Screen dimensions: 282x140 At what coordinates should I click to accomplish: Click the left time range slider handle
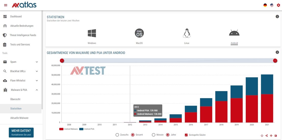pos(62,61)
